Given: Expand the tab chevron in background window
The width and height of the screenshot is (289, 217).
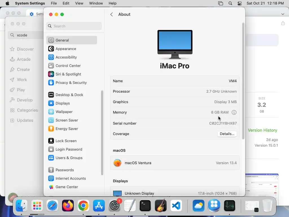Looking at the screenshot, I should pyautogui.click(x=283, y=14).
